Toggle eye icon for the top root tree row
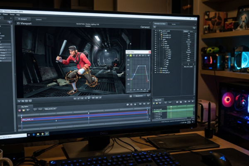249x166 pixels. [x=156, y=31]
